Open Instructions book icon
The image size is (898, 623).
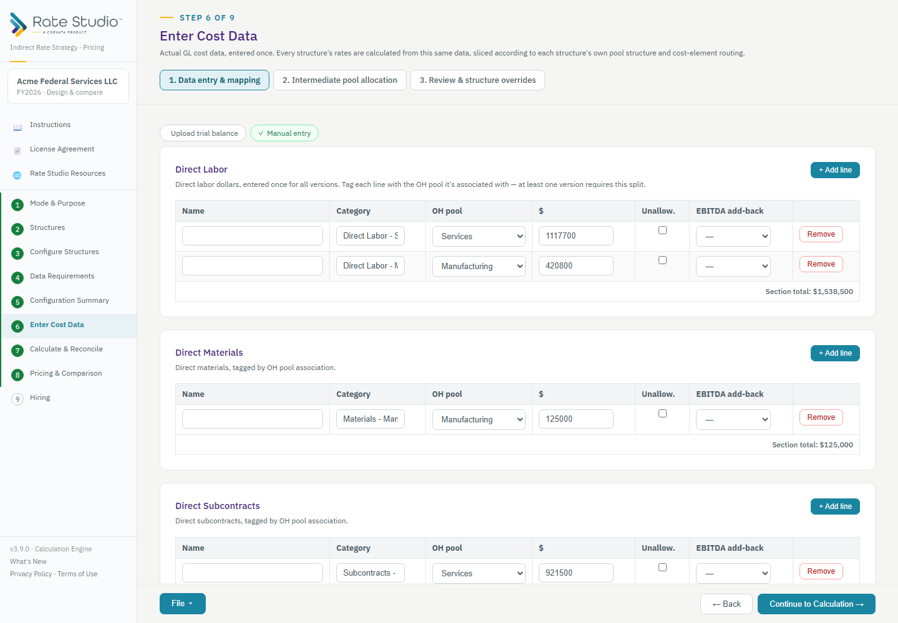point(17,127)
